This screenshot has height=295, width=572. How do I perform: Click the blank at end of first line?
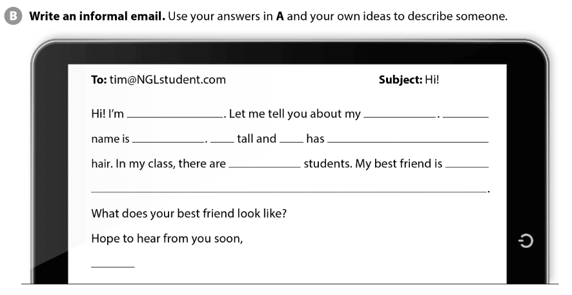465,116
